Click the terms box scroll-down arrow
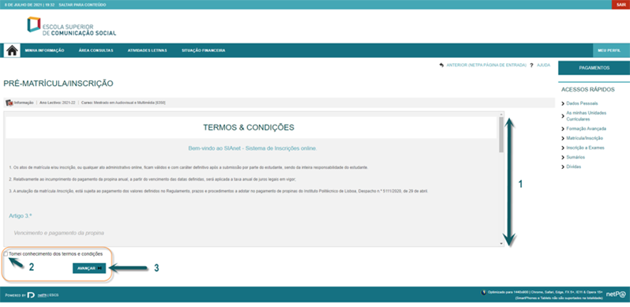 click(501, 244)
